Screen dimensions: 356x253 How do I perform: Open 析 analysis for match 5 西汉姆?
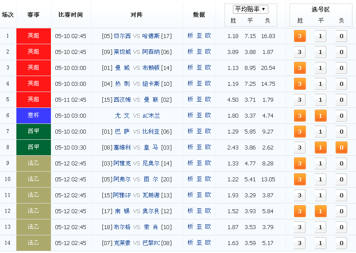click(x=190, y=100)
